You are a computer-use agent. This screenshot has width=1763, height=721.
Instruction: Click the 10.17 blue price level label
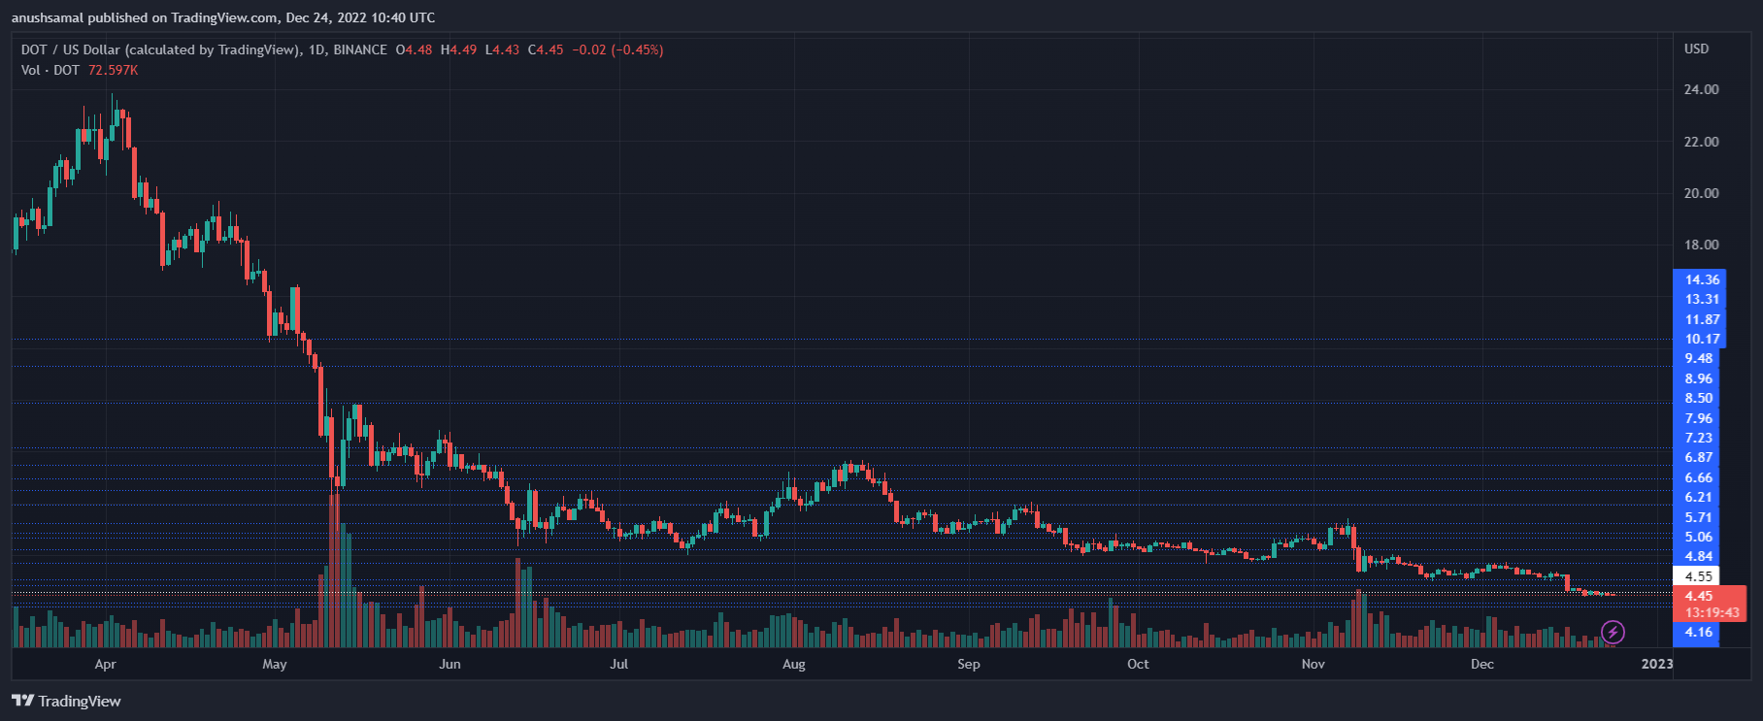point(1702,339)
